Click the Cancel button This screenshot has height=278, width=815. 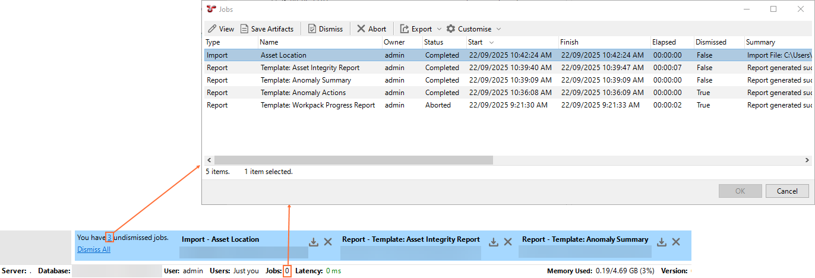tap(786, 191)
